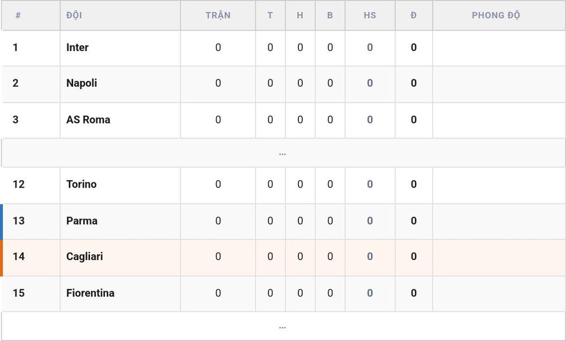This screenshot has height=341, width=566.
Task: Select the AS Roma team name
Action: click(x=88, y=120)
